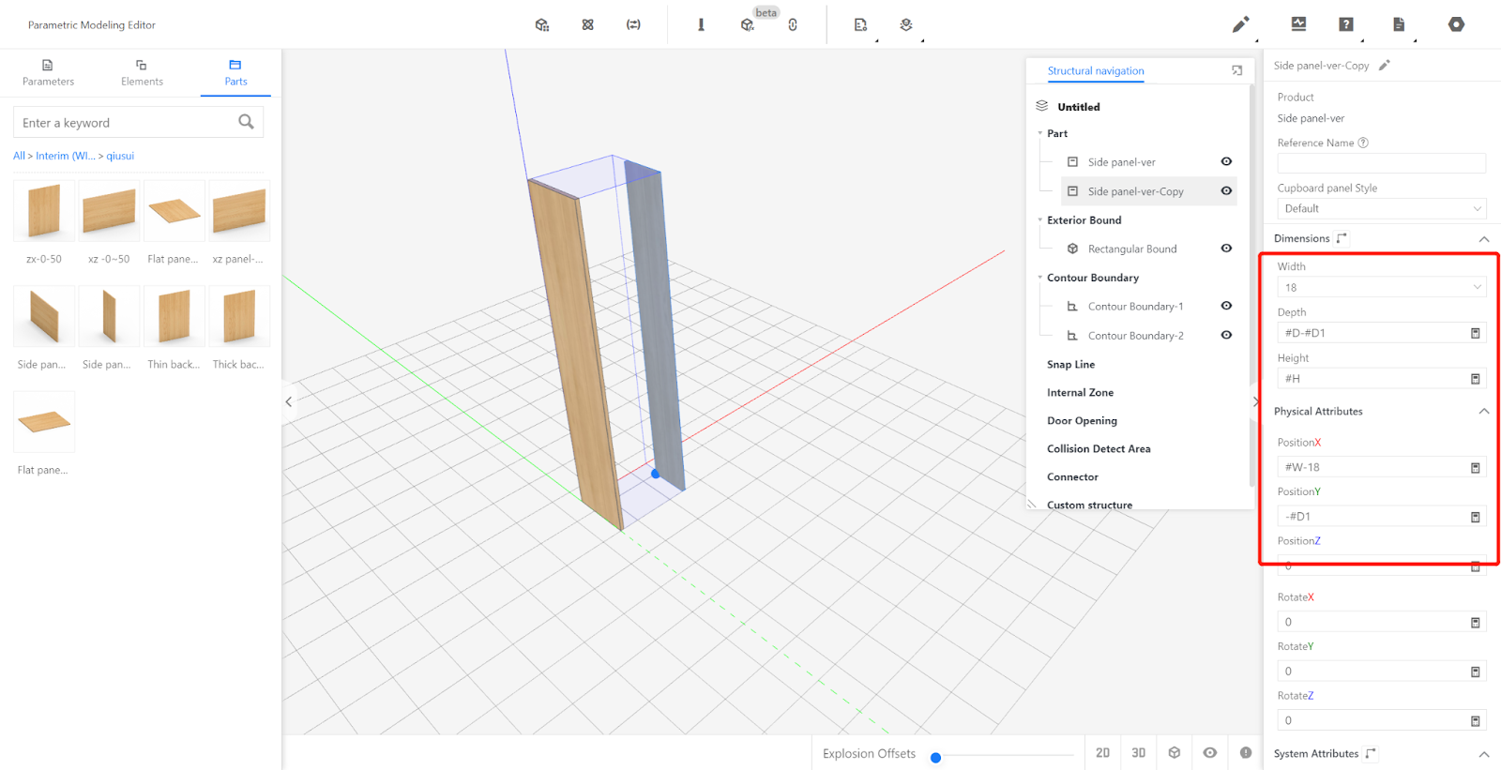Open the Elements tab

point(142,72)
